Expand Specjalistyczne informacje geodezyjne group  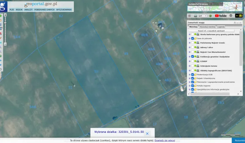tap(190, 90)
